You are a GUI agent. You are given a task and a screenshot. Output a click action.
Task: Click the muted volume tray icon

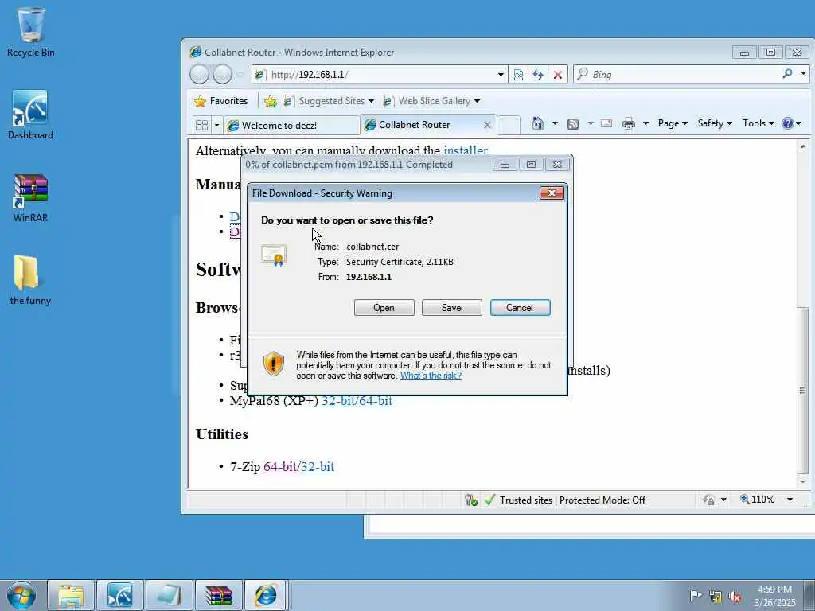(735, 596)
